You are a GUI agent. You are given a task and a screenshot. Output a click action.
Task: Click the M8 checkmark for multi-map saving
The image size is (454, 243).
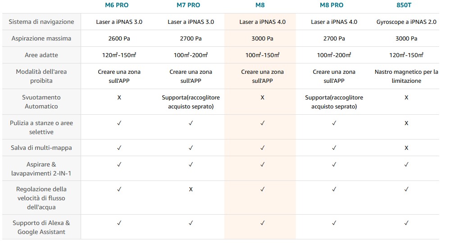point(262,148)
